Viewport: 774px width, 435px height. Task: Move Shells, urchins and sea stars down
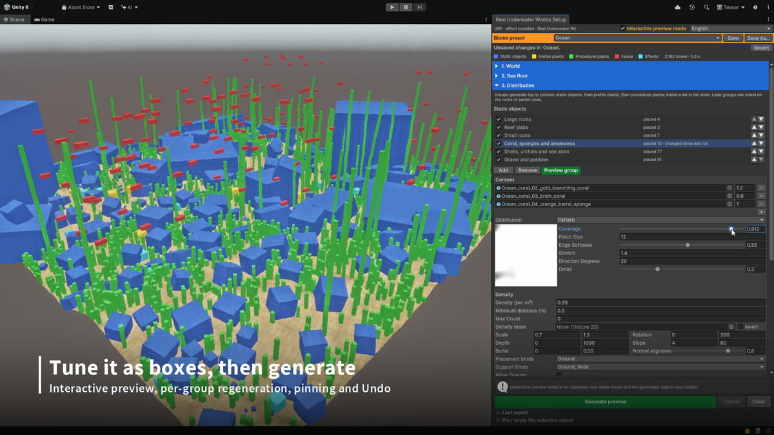[761, 151]
